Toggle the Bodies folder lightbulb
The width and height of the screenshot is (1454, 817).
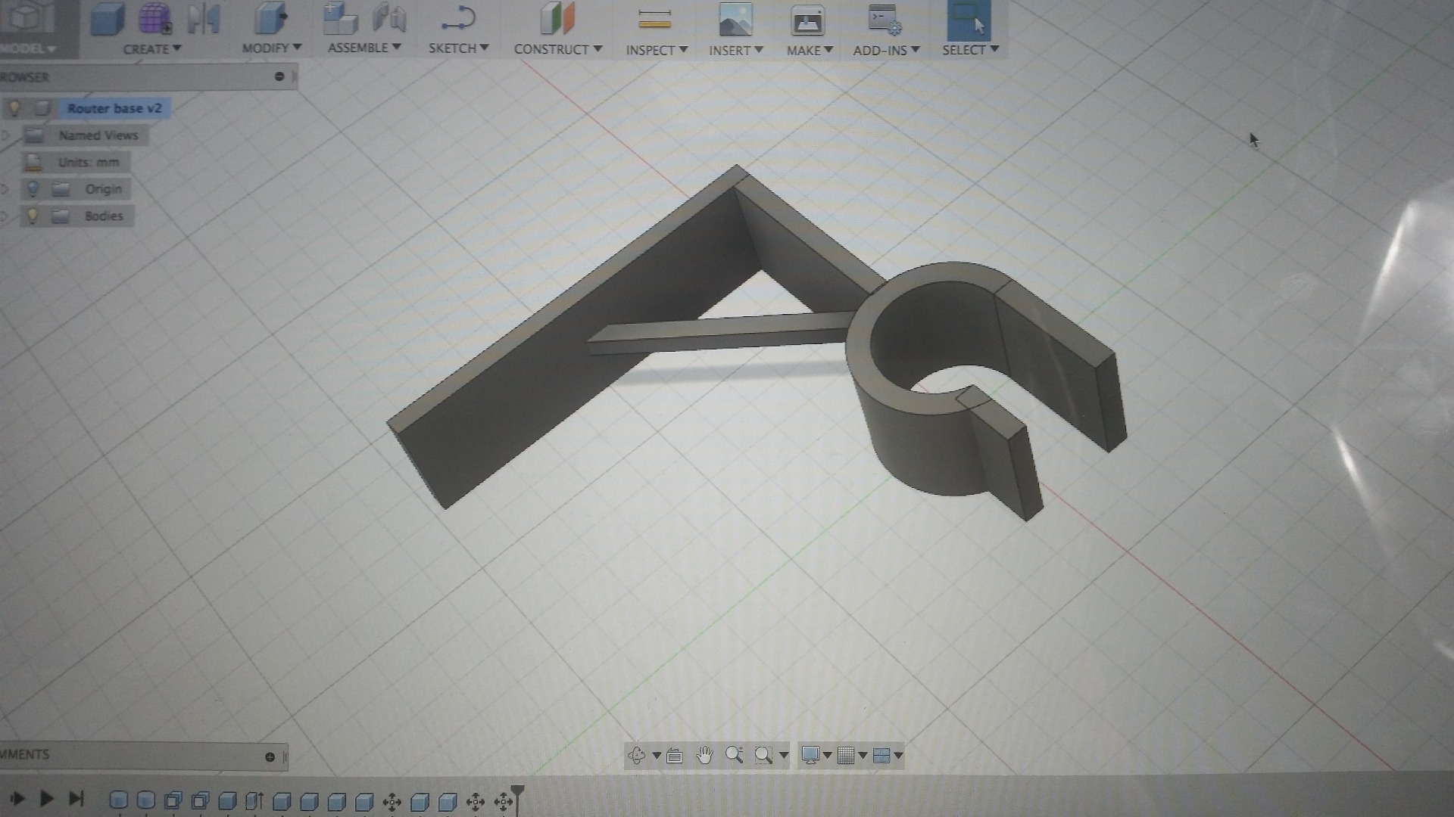32,216
